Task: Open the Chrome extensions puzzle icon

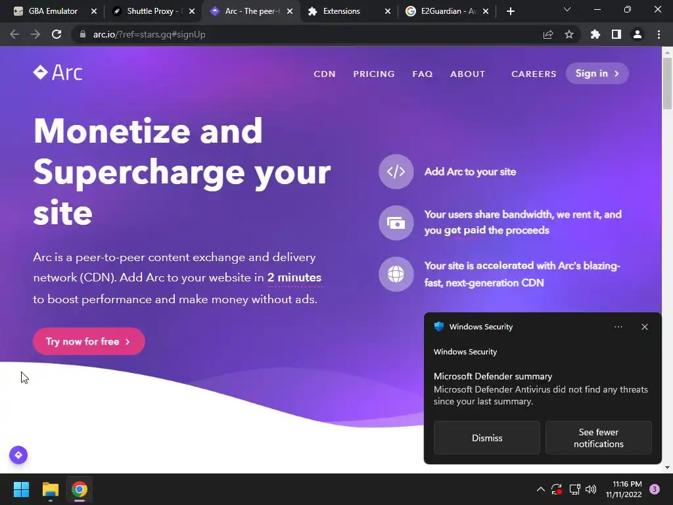Action: tap(595, 34)
